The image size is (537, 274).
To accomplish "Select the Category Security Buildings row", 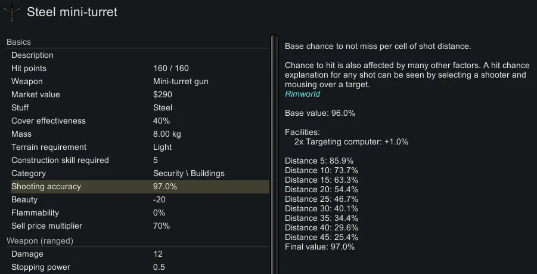I will 138,173.
